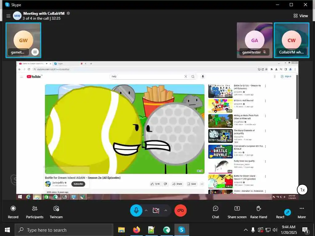
Task: Open Notepad++ from taskbar
Action: pyautogui.click(x=151, y=230)
